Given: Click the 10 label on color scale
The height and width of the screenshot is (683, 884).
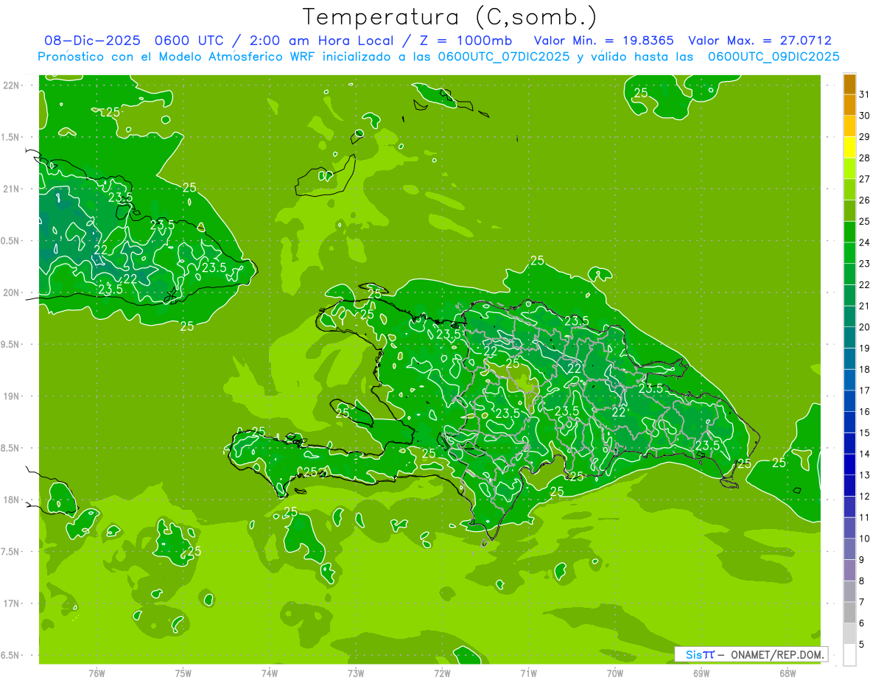Looking at the screenshot, I should (x=865, y=539).
